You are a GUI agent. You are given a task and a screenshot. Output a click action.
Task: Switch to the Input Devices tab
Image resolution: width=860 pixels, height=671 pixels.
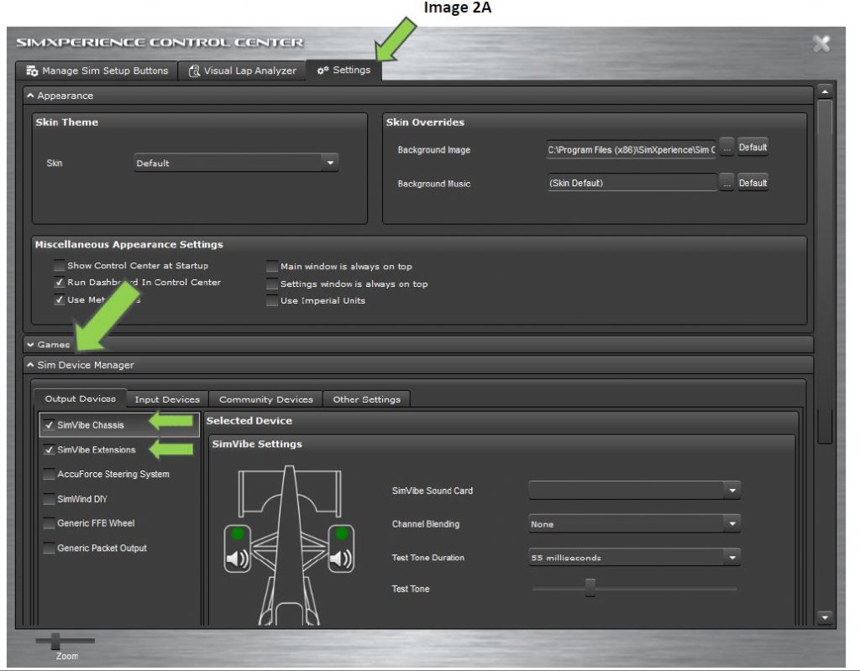tap(167, 399)
